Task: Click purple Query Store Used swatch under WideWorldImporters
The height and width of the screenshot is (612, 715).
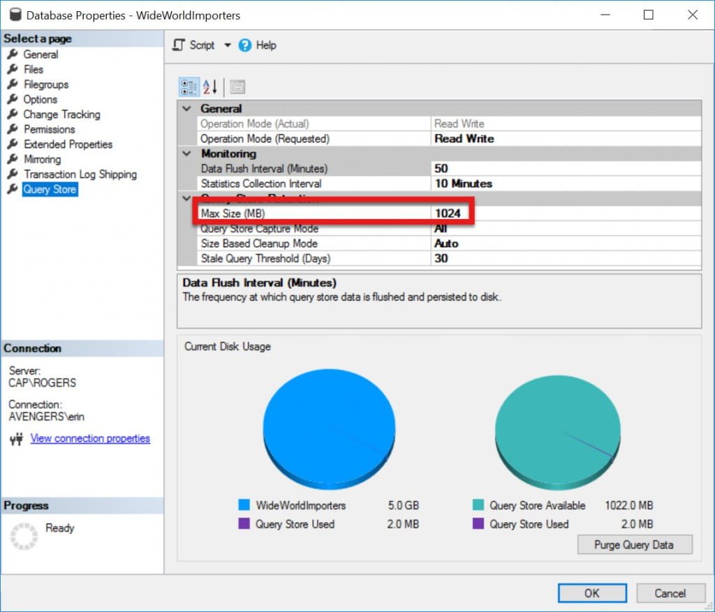Action: coord(244,523)
